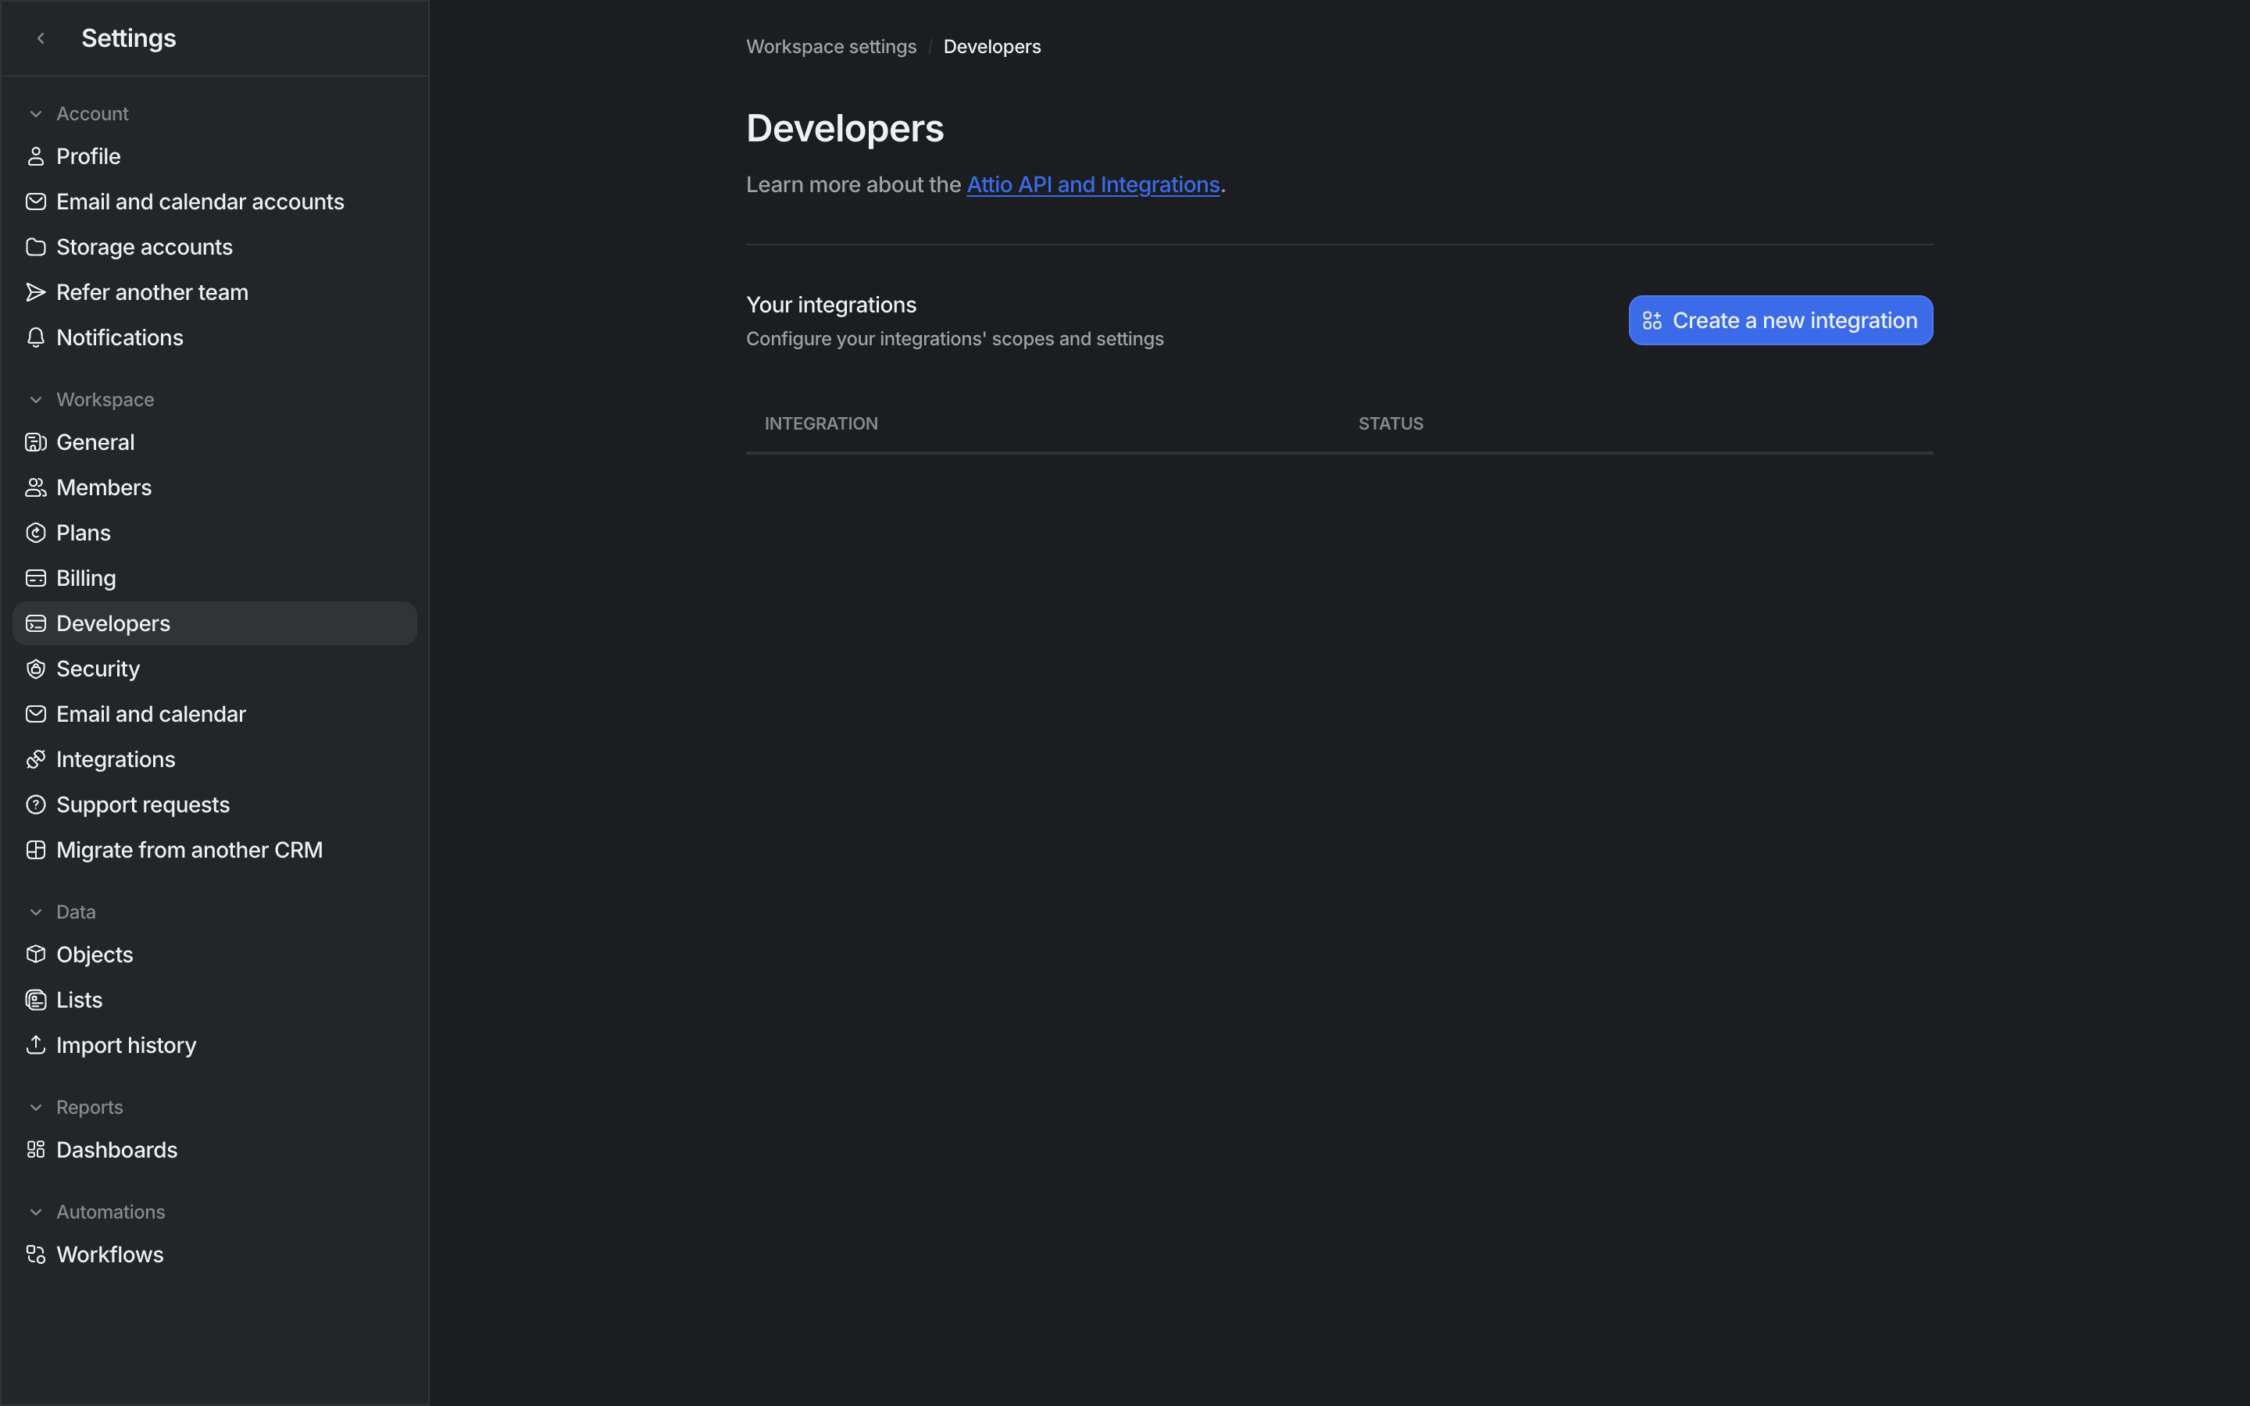
Task: Click the General workspace icon
Action: (x=35, y=443)
